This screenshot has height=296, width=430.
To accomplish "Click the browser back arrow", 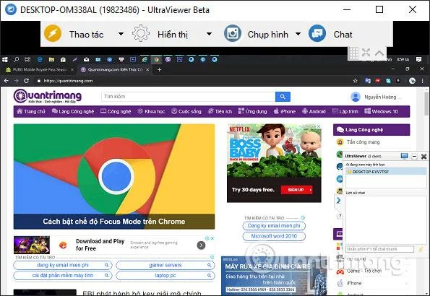I will (x=7, y=81).
